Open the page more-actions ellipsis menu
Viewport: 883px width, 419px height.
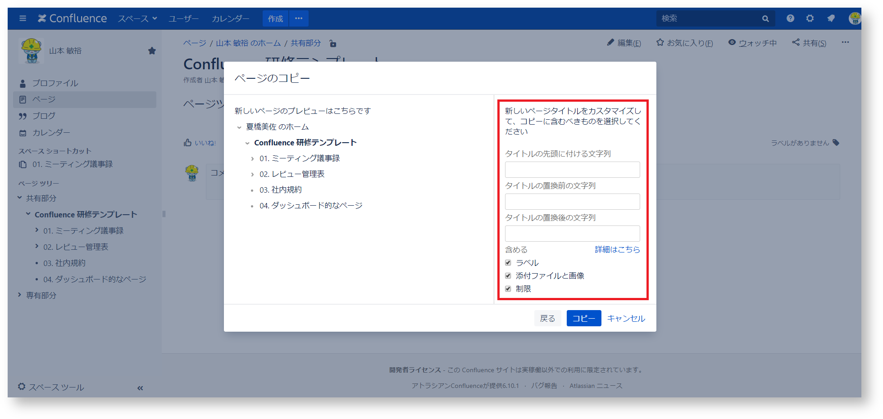coord(845,42)
